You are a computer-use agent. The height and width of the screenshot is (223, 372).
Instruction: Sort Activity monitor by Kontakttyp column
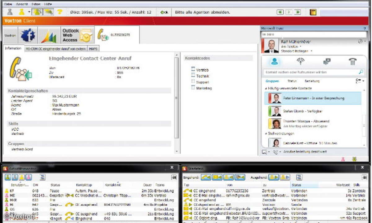(84, 185)
